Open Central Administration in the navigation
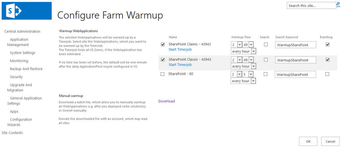This screenshot has width=341, height=147. coord(22,32)
